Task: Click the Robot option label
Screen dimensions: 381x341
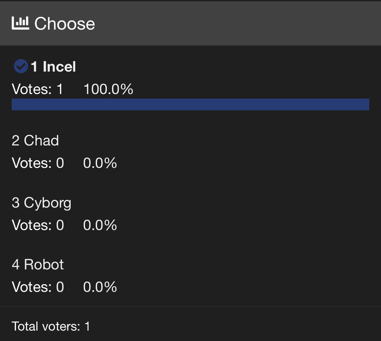Action: pyautogui.click(x=44, y=265)
